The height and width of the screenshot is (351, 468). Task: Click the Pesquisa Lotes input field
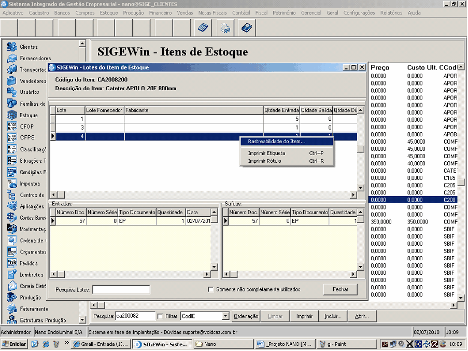click(x=121, y=289)
